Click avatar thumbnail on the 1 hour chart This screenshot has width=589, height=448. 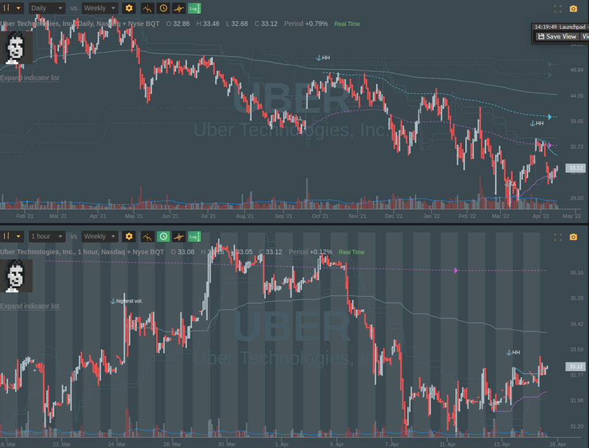[16, 276]
